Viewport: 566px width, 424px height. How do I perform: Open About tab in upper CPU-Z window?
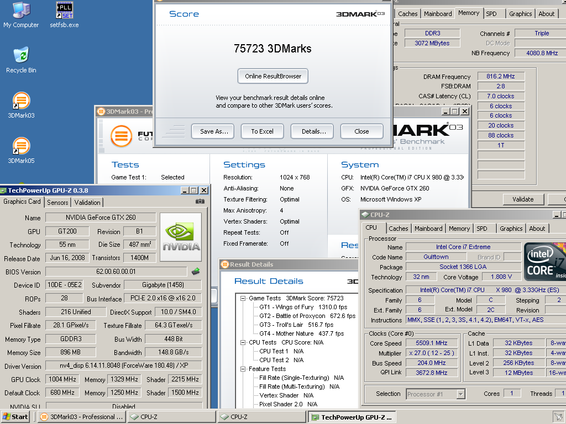[x=547, y=14]
